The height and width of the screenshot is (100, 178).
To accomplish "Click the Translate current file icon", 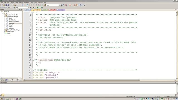I will tap(2, 7).
